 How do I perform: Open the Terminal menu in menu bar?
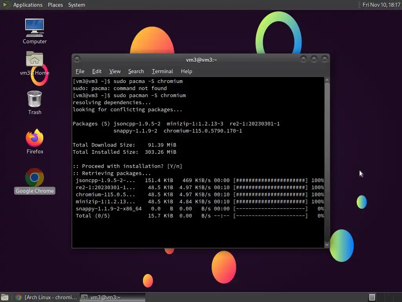coord(162,72)
